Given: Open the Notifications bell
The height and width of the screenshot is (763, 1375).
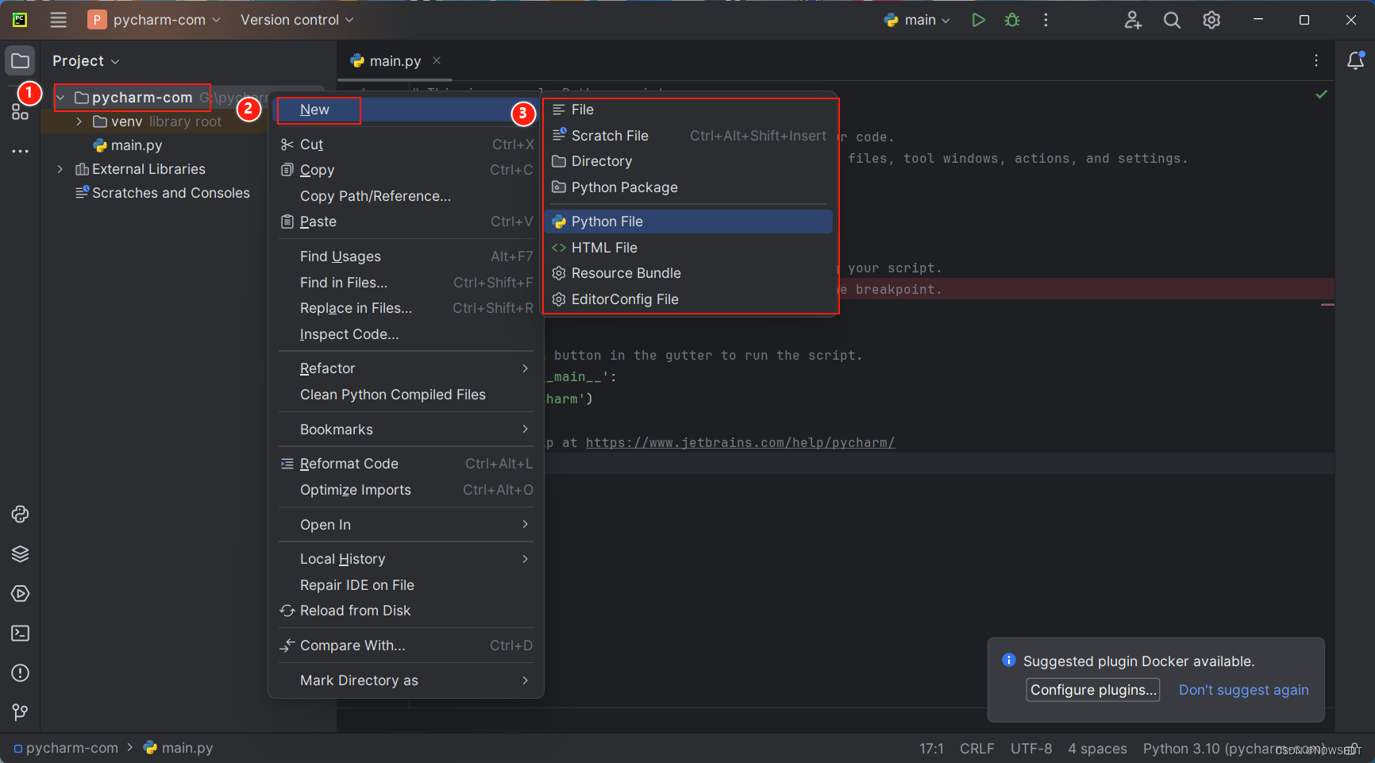Looking at the screenshot, I should click(x=1356, y=60).
